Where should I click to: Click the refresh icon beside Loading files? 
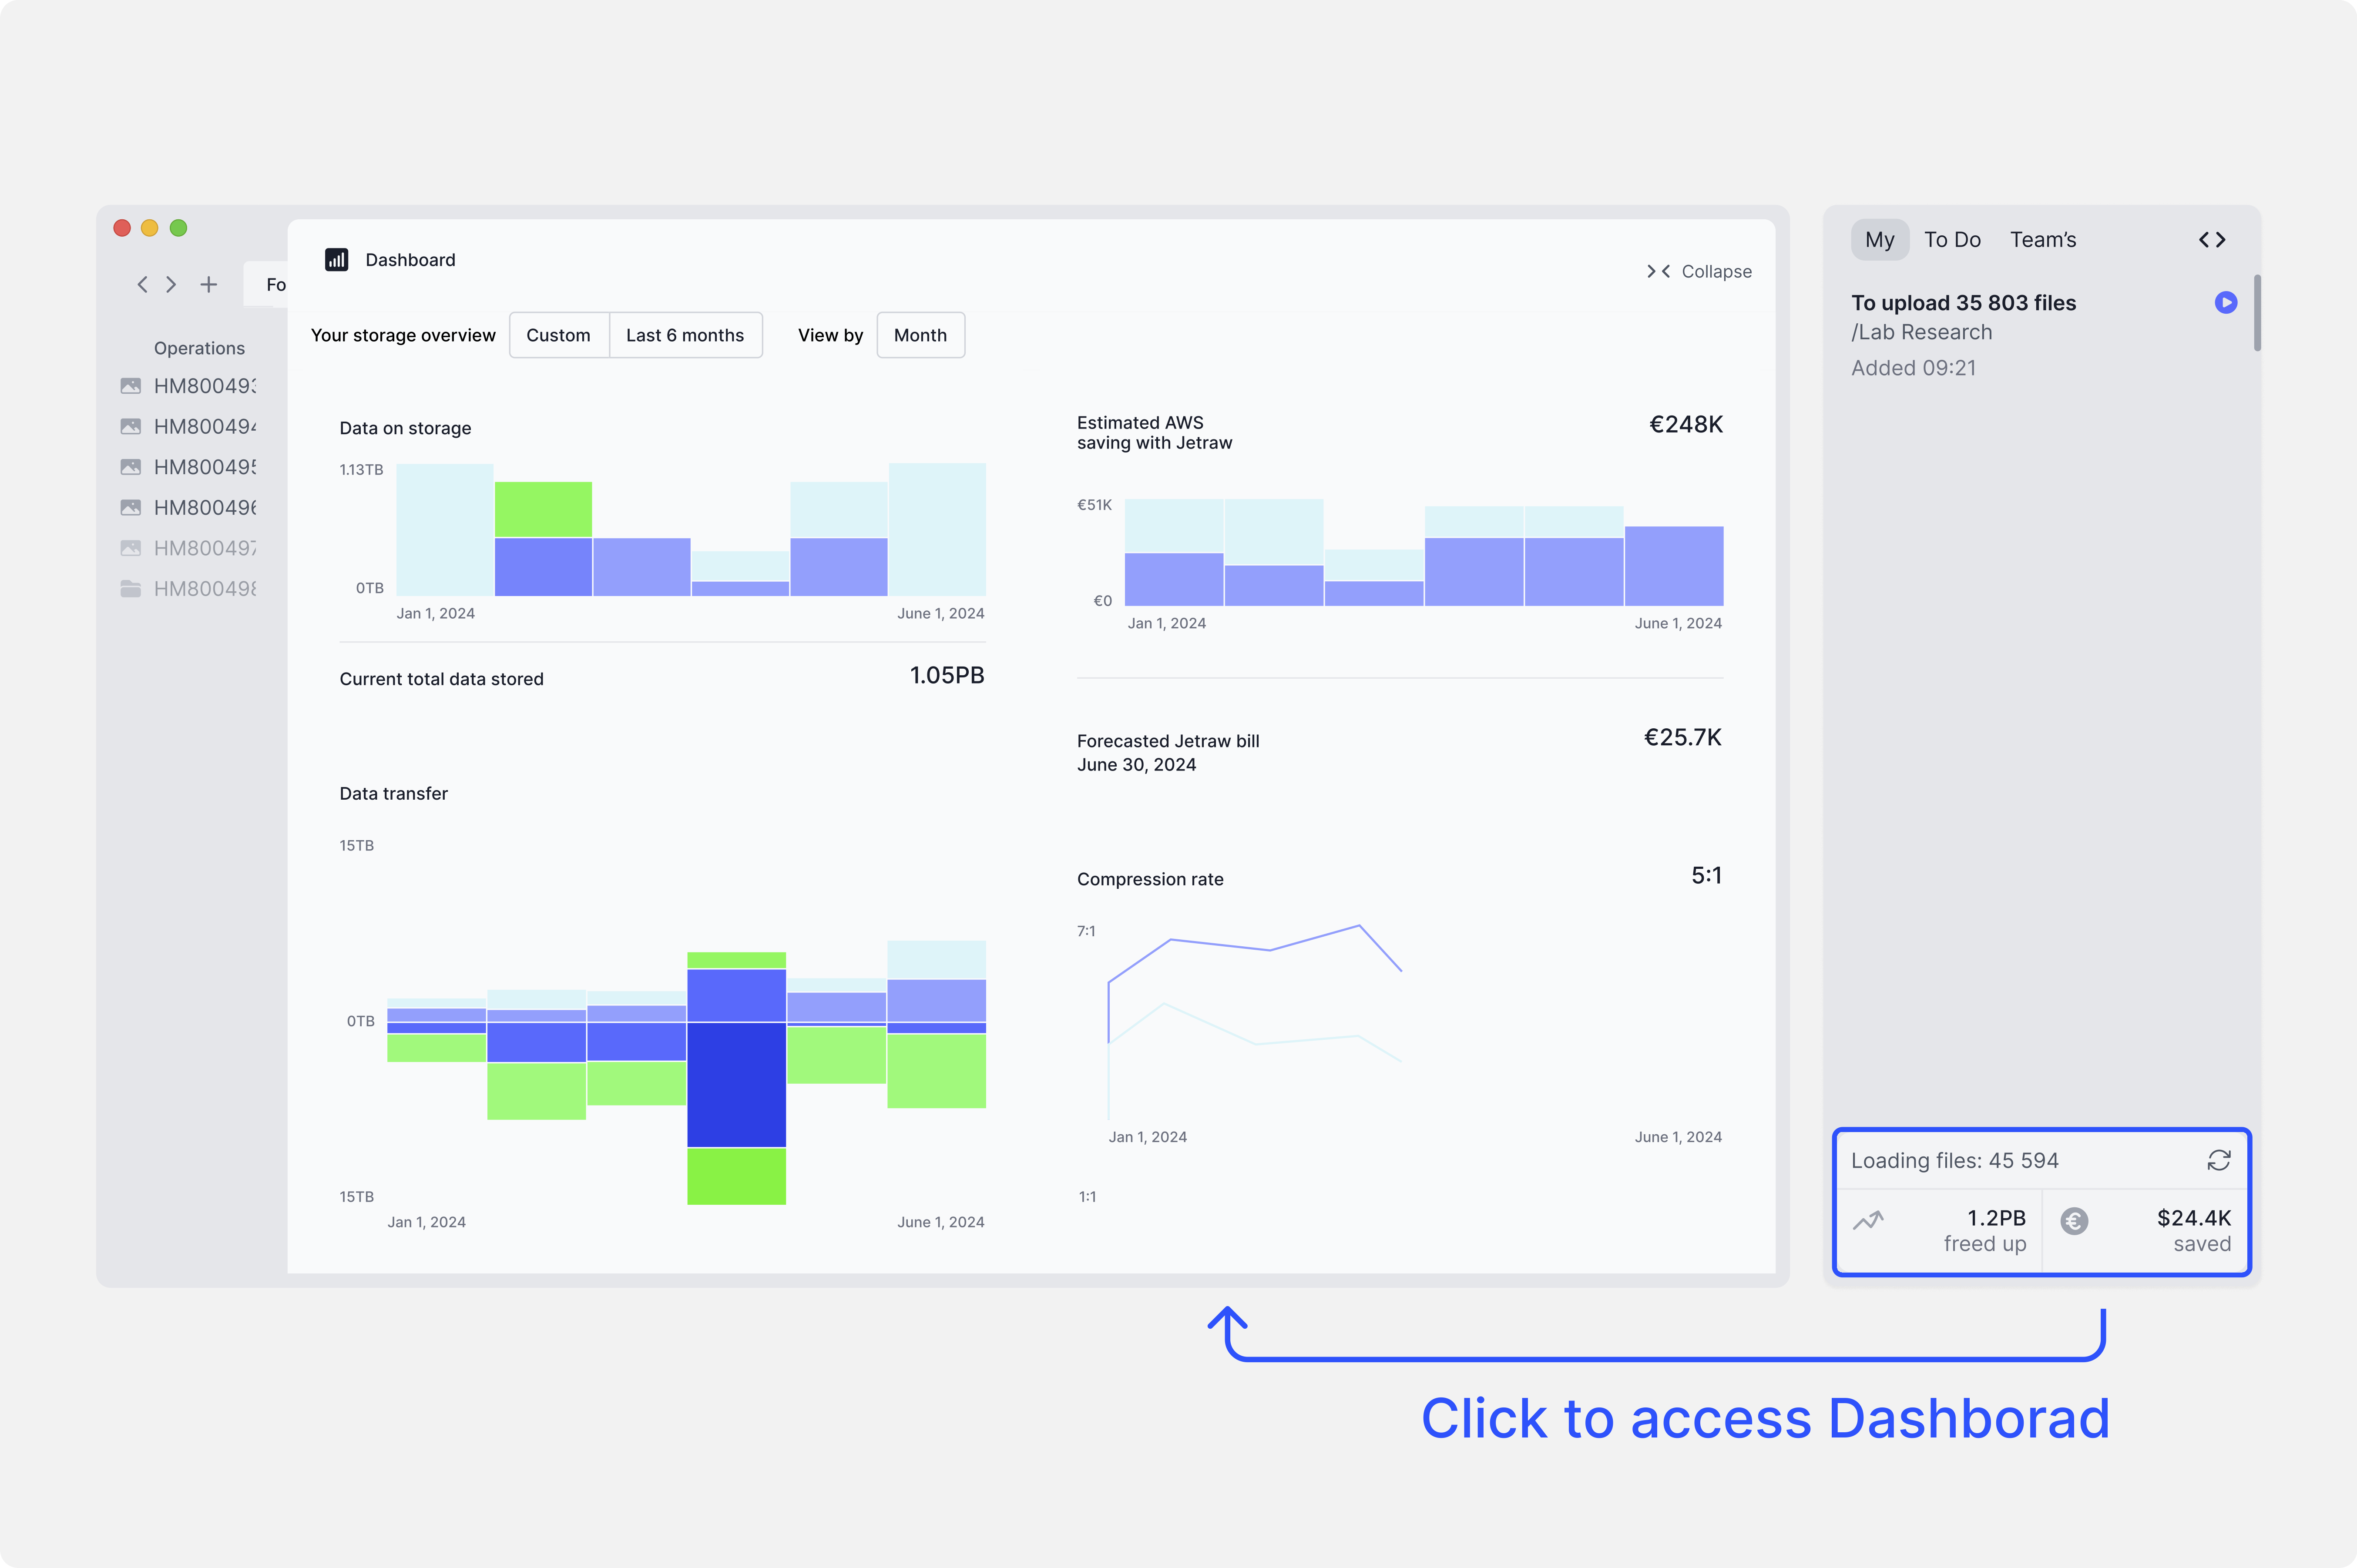tap(2218, 1160)
